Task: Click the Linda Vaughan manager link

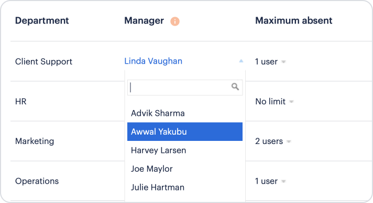Action: (153, 61)
